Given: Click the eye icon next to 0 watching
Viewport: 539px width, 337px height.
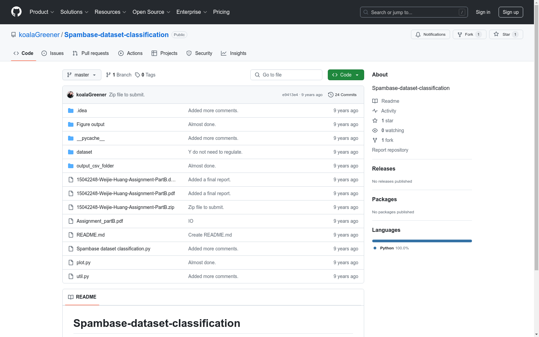Looking at the screenshot, I should 375,130.
